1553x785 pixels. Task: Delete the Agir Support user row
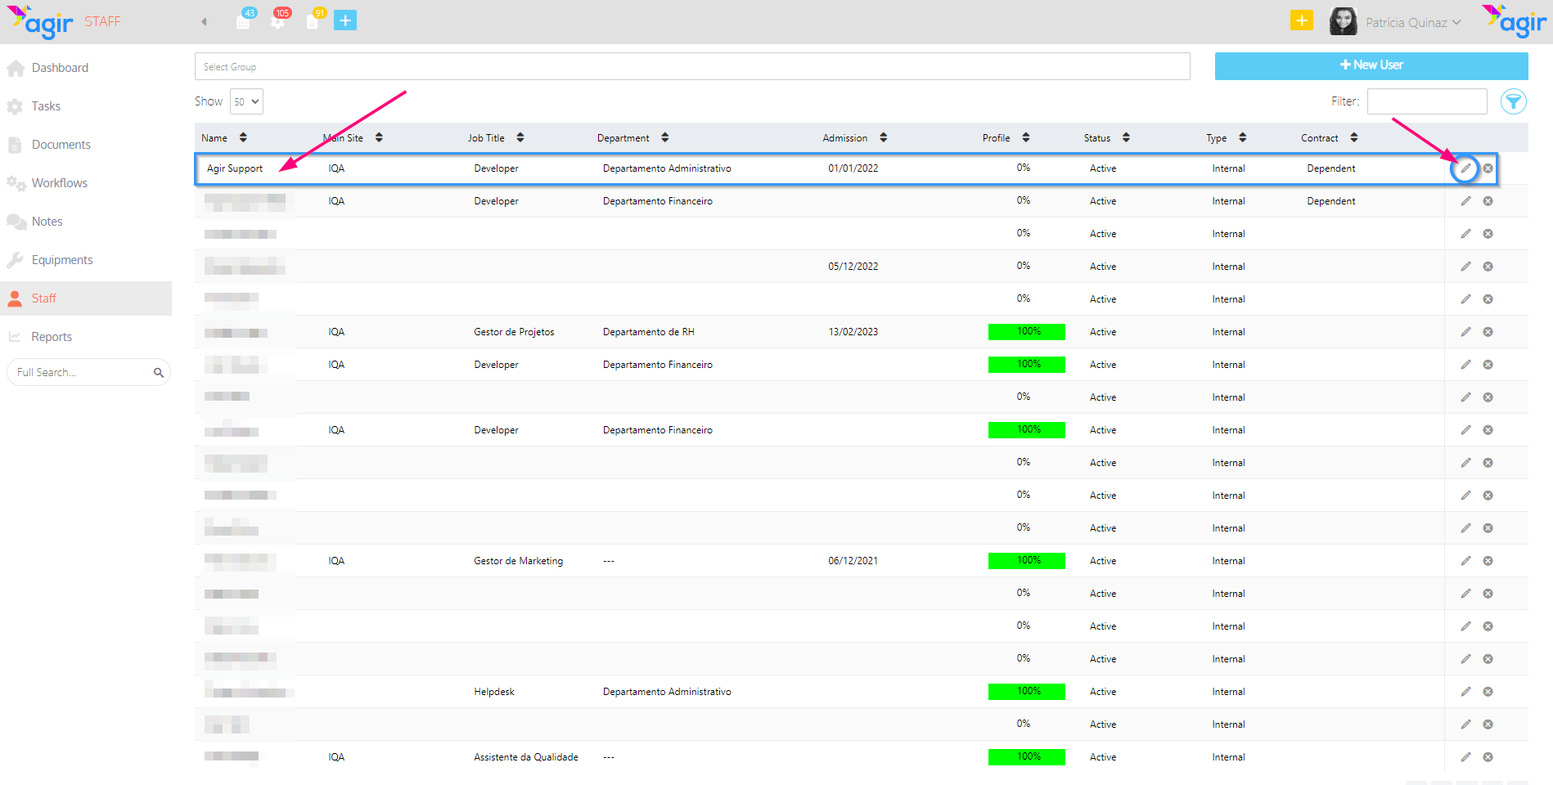point(1488,168)
